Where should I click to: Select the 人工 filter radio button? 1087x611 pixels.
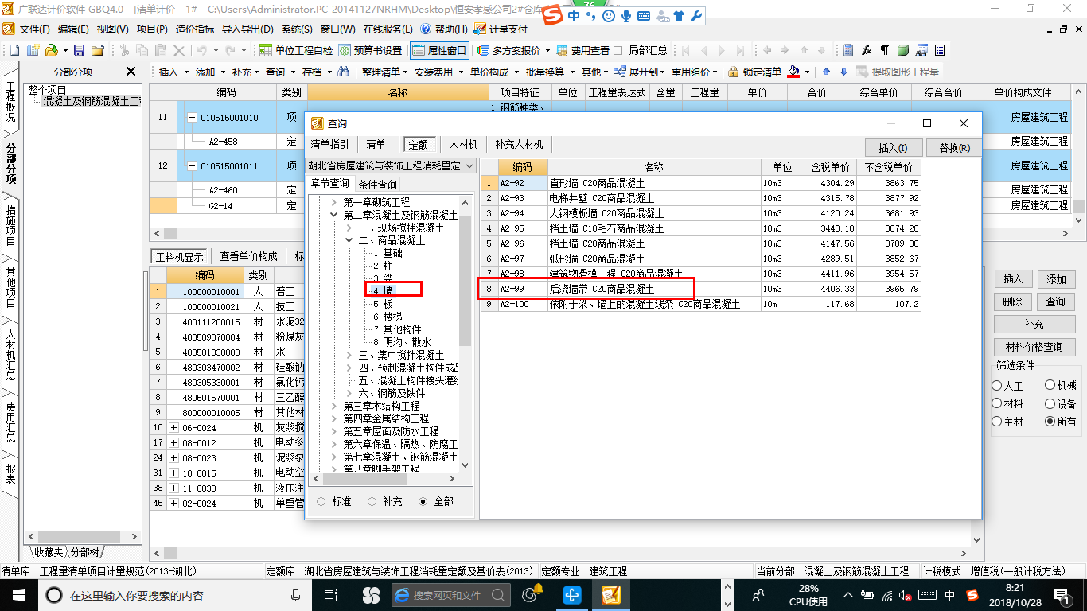coord(997,385)
